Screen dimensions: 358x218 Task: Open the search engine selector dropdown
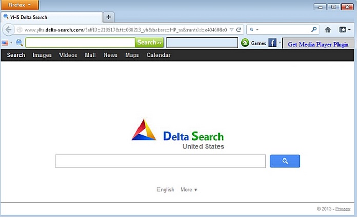pos(254,29)
